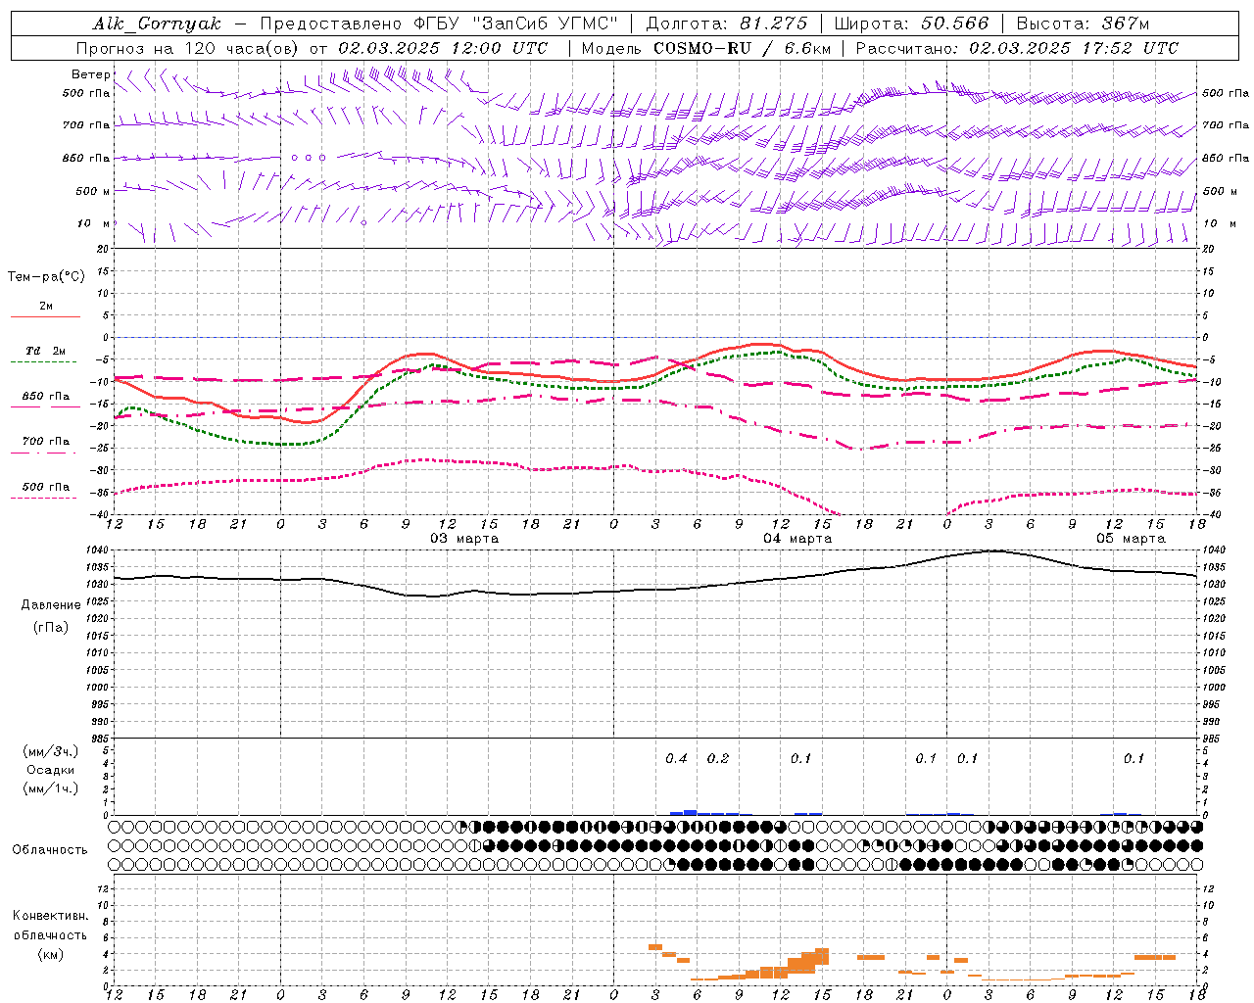Click the Td 2м dew point legend entry
This screenshot has height=1003, width=1254.
(x=46, y=351)
